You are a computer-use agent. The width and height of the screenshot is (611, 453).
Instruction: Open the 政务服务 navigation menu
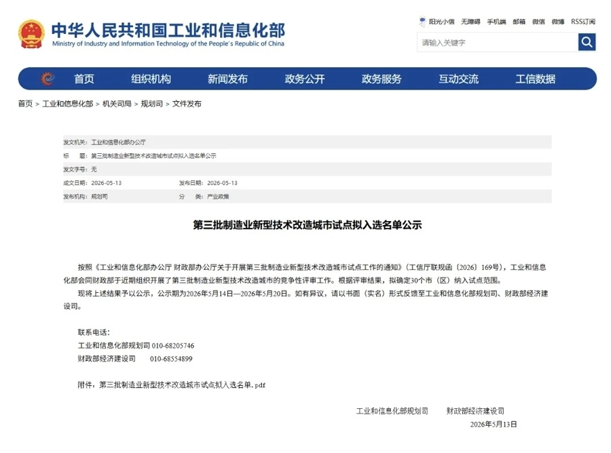tap(382, 79)
